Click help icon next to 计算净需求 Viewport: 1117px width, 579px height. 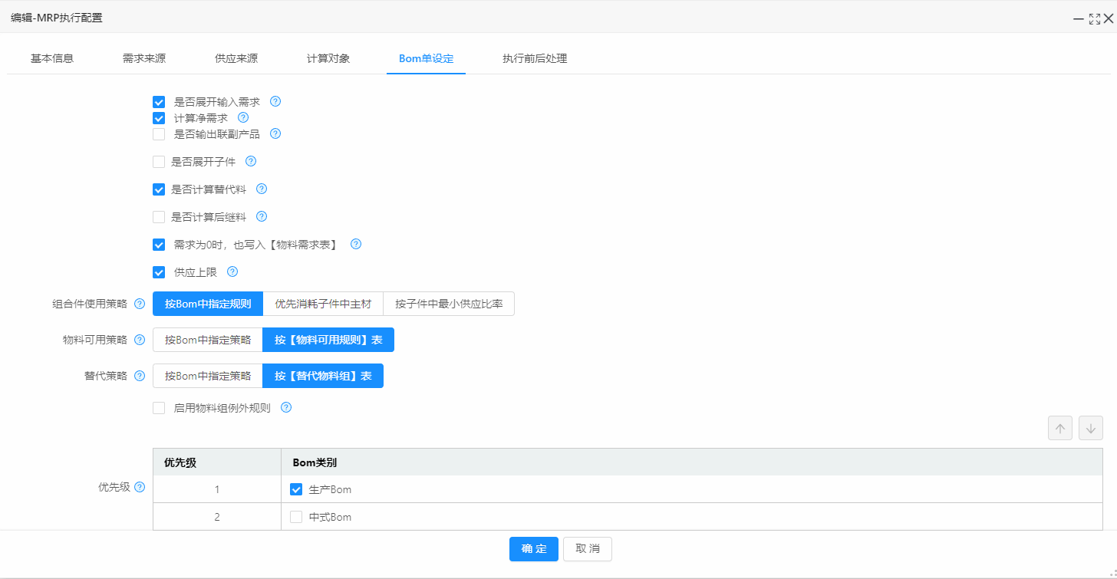pyautogui.click(x=243, y=117)
